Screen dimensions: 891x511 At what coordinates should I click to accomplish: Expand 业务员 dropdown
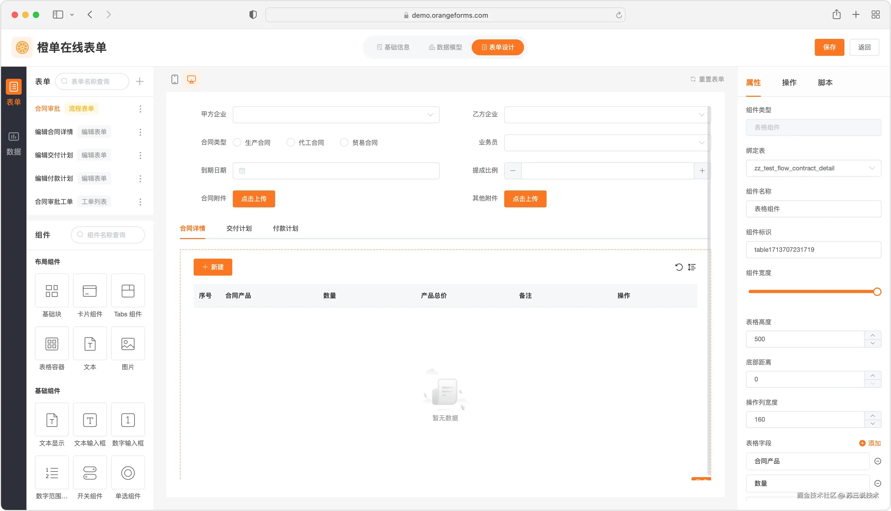click(607, 143)
